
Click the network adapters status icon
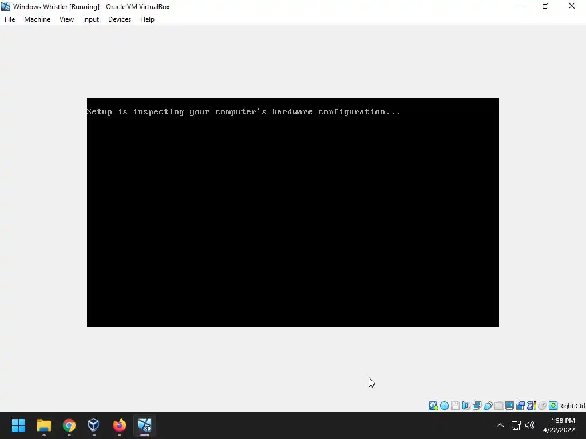[477, 406]
